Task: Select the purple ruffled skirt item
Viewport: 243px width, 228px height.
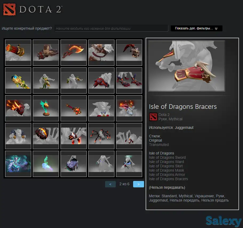Action: (x=74, y=164)
